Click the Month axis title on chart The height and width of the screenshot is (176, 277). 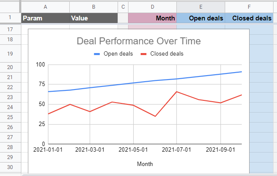pyautogui.click(x=145, y=164)
